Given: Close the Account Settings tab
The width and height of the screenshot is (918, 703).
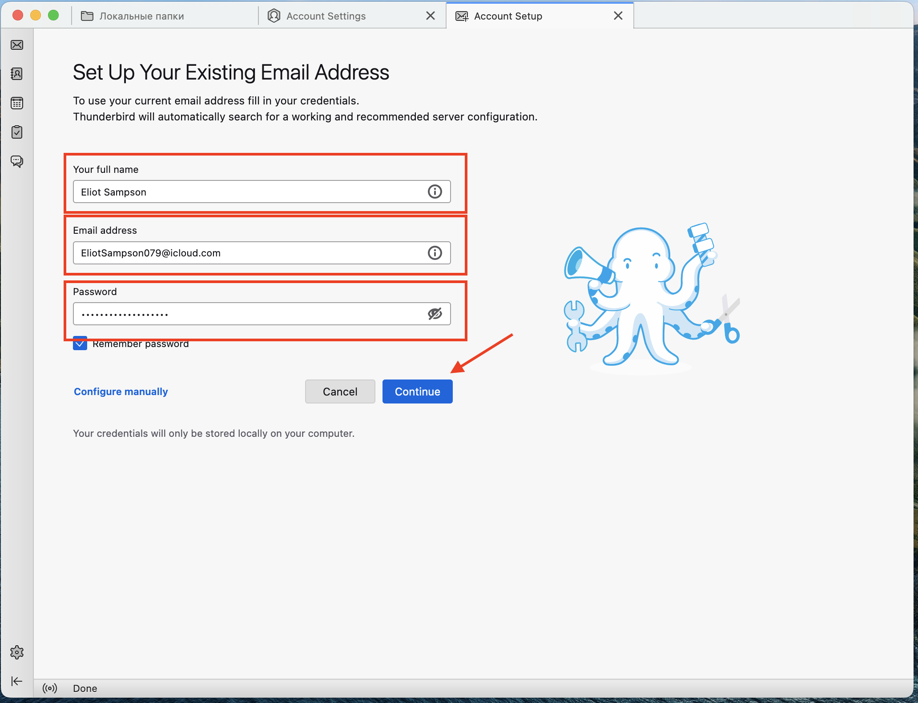Looking at the screenshot, I should pyautogui.click(x=430, y=16).
